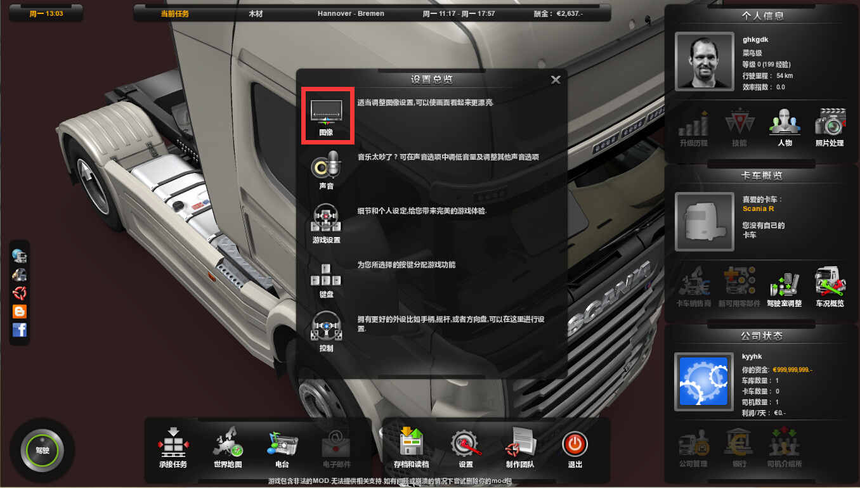Image resolution: width=860 pixels, height=488 pixels.
Task: Click the Scania R favourite truck text
Action: point(758,209)
